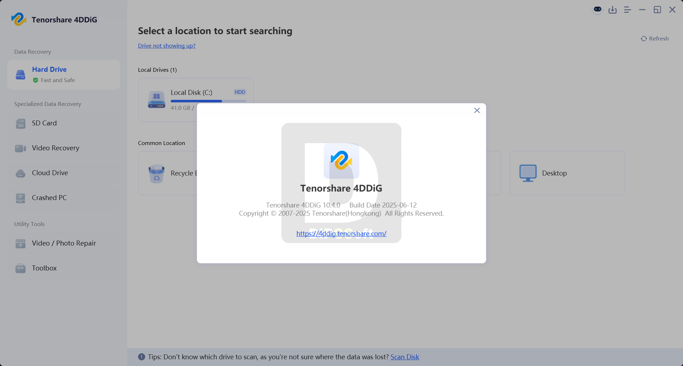
Task: Click the Data Recovery section label
Action: click(x=33, y=52)
